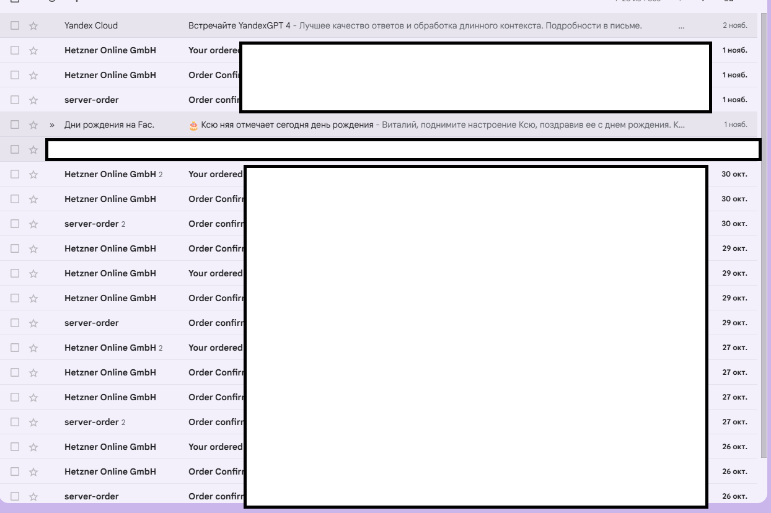Click date '30 окт.' on Hetzner 'Order Confirm' row
This screenshot has width=771, height=513.
click(734, 199)
